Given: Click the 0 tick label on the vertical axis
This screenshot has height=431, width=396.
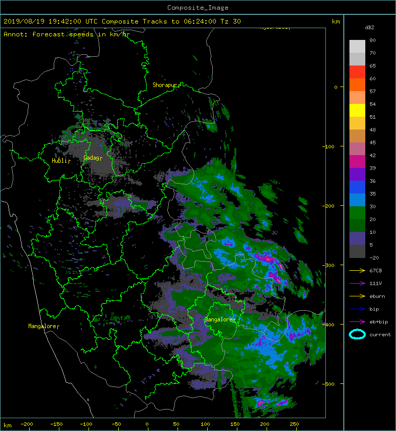Looking at the screenshot, I should coord(336,87).
